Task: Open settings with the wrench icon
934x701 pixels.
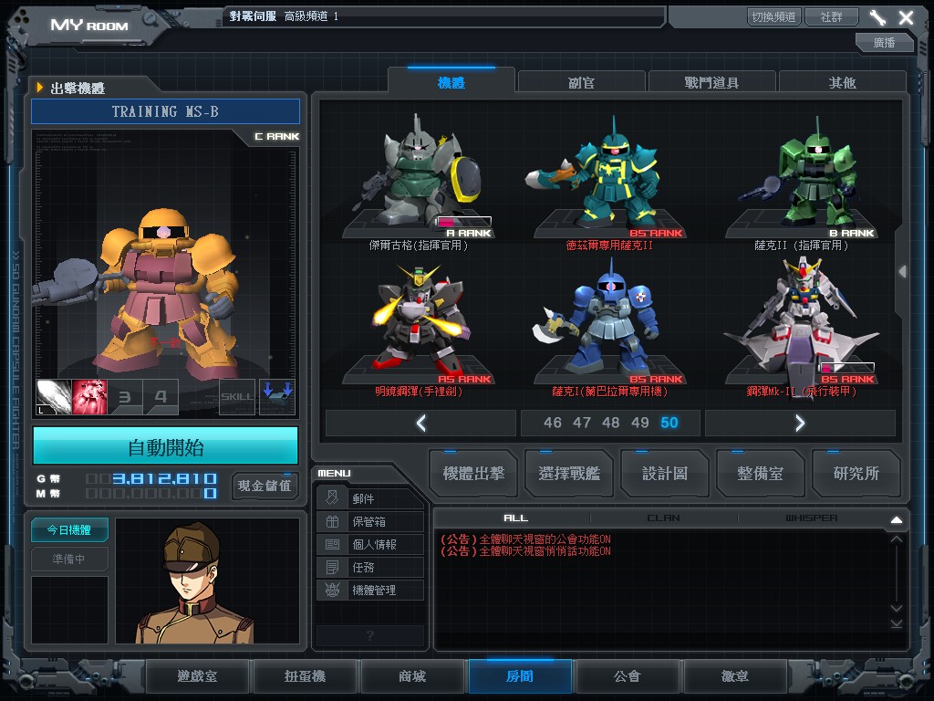Action: point(877,17)
